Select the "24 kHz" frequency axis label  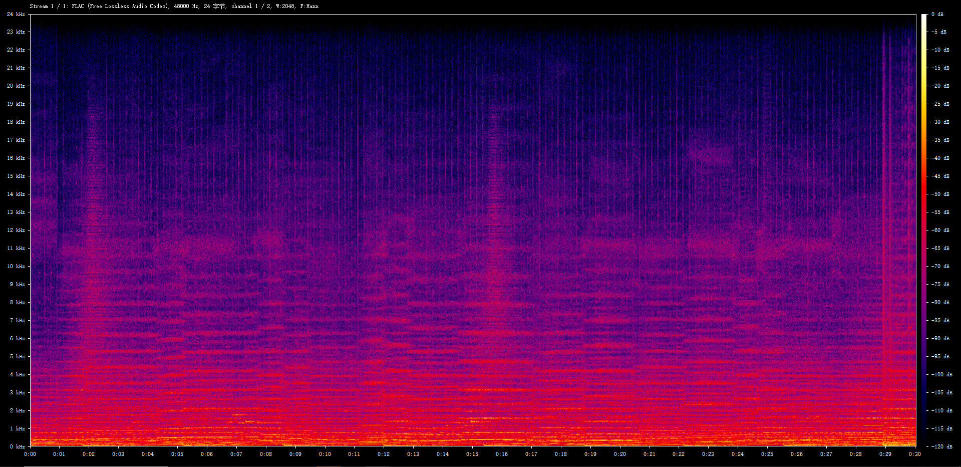click(x=16, y=14)
